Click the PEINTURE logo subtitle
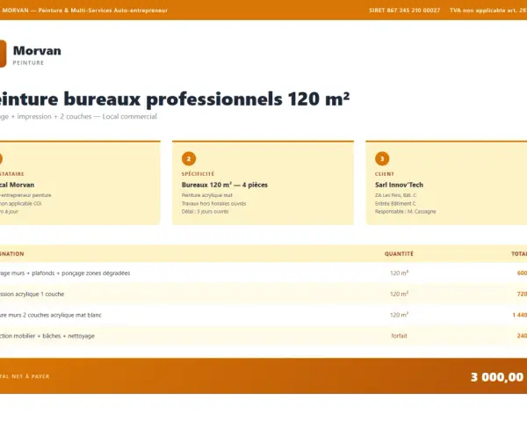The height and width of the screenshot is (422, 527). [x=28, y=63]
